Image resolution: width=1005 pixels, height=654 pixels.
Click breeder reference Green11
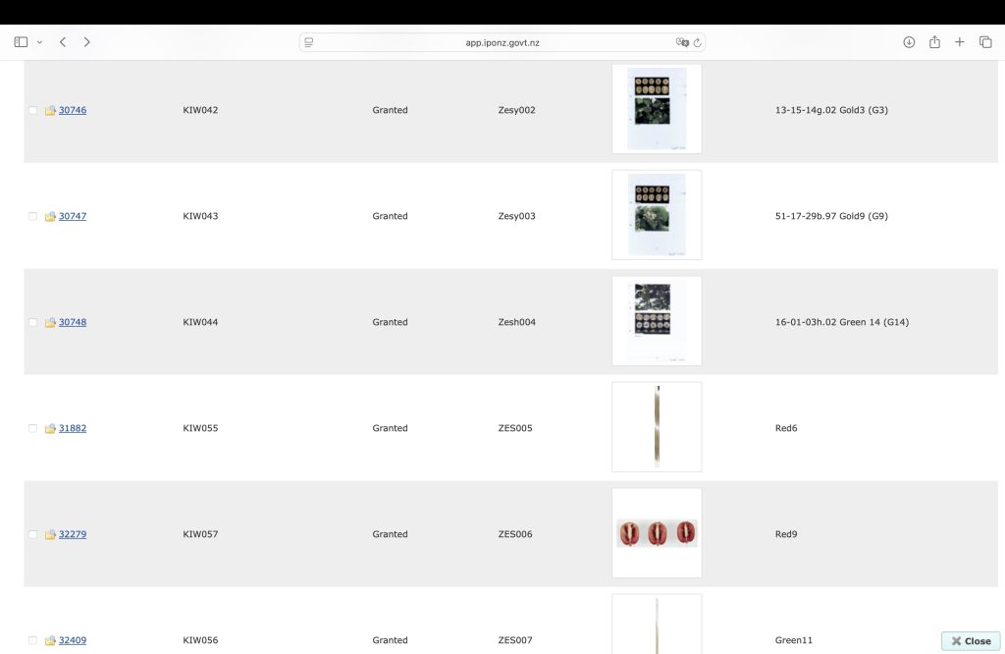tap(793, 640)
